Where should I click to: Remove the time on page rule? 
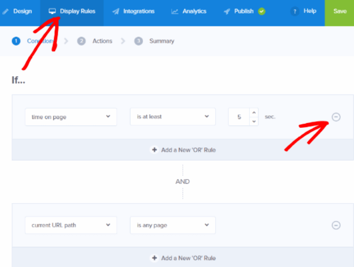pos(336,117)
